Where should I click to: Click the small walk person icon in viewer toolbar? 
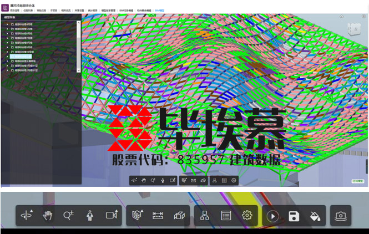pyautogui.click(x=163, y=181)
